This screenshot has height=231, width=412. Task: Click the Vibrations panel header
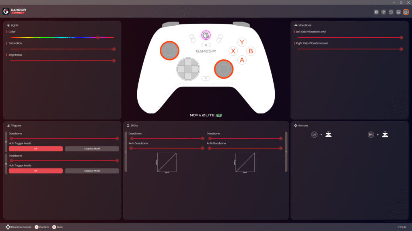[x=303, y=25]
